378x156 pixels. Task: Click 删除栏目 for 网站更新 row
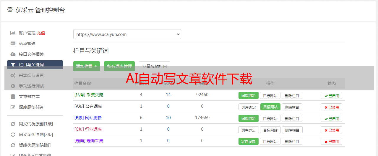(x=292, y=118)
